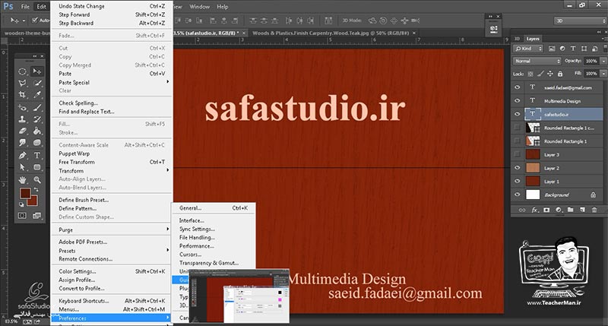Open the File menu
This screenshot has width=608, height=326.
coord(25,7)
